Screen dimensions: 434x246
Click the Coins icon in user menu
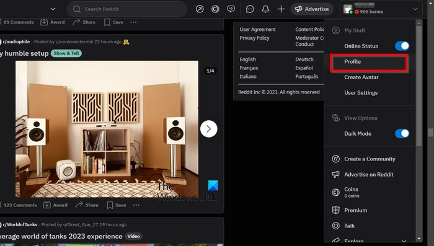pos(336,192)
